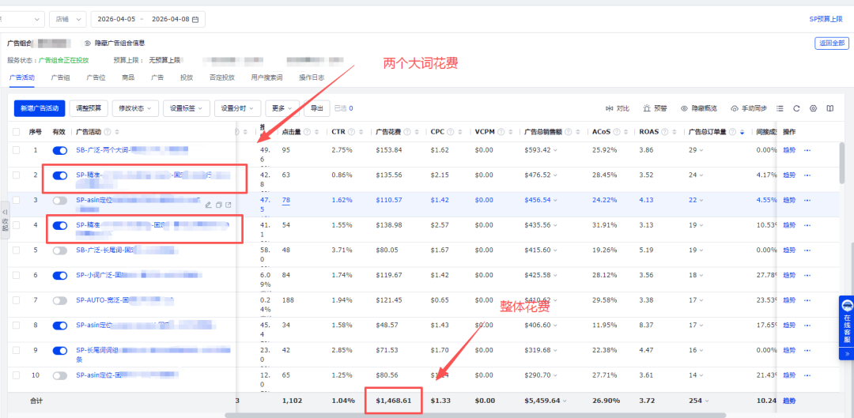Open the 预警 alert icon
This screenshot has height=418, width=854.
(x=647, y=108)
